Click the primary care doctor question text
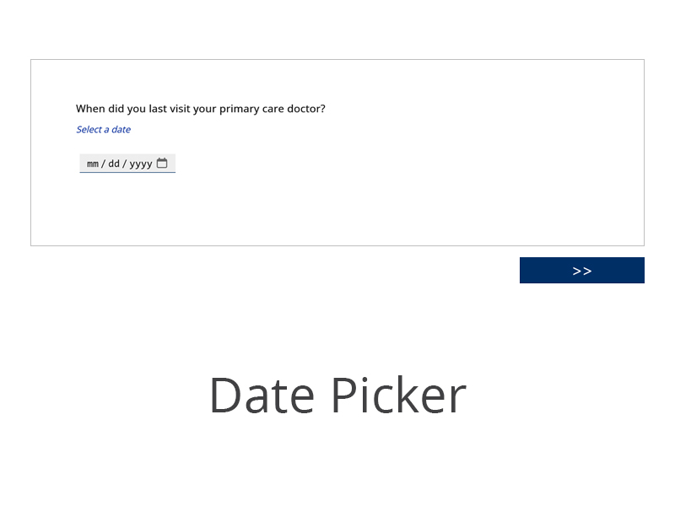 point(200,109)
